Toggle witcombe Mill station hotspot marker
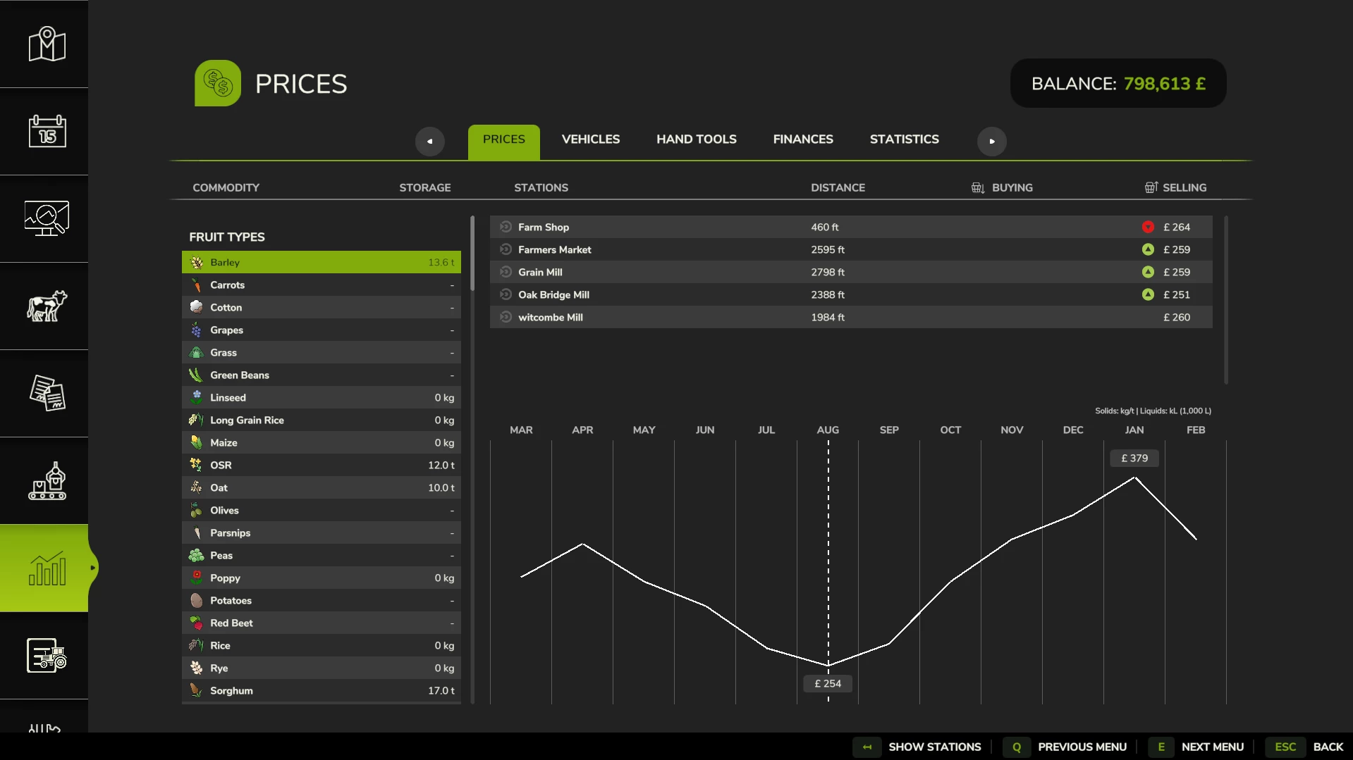1353x760 pixels. click(x=506, y=317)
